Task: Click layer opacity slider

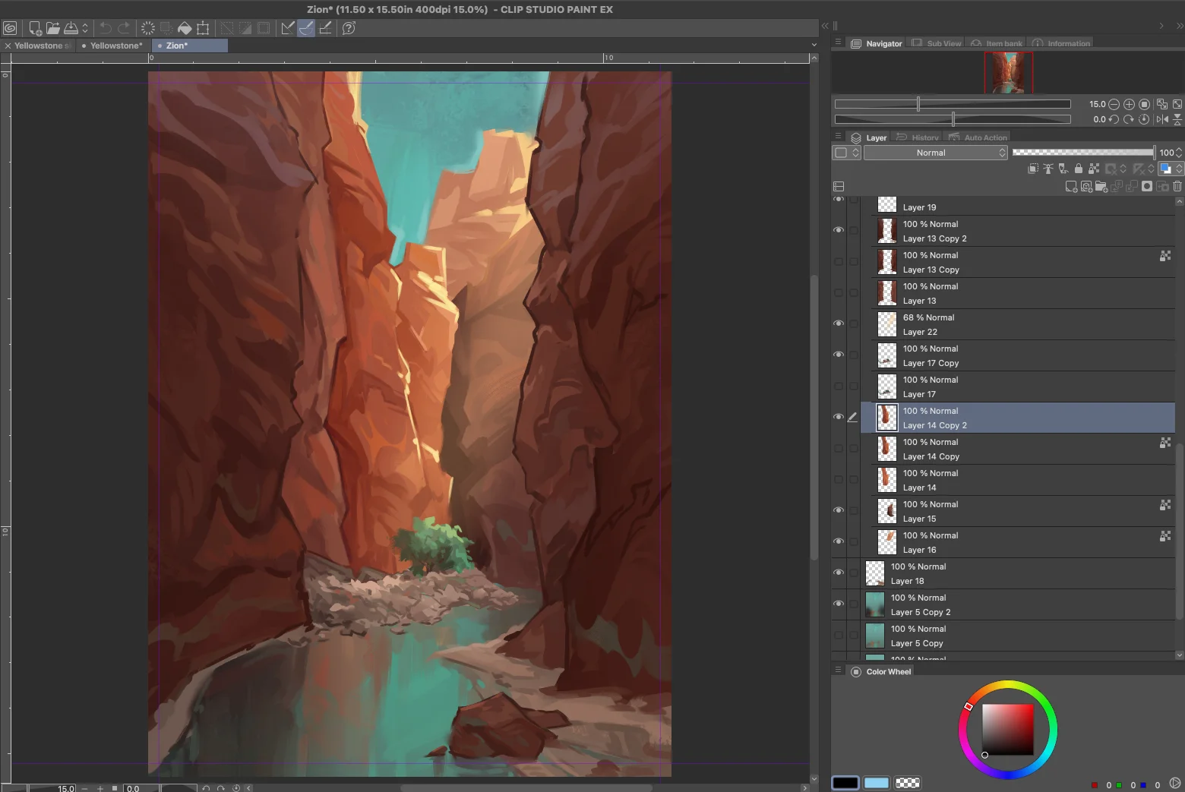Action: pyautogui.click(x=1084, y=153)
